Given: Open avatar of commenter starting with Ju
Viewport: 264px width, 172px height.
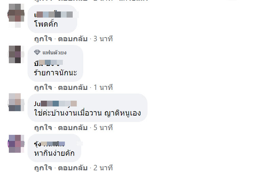Looking at the screenshot, I should (16, 102).
